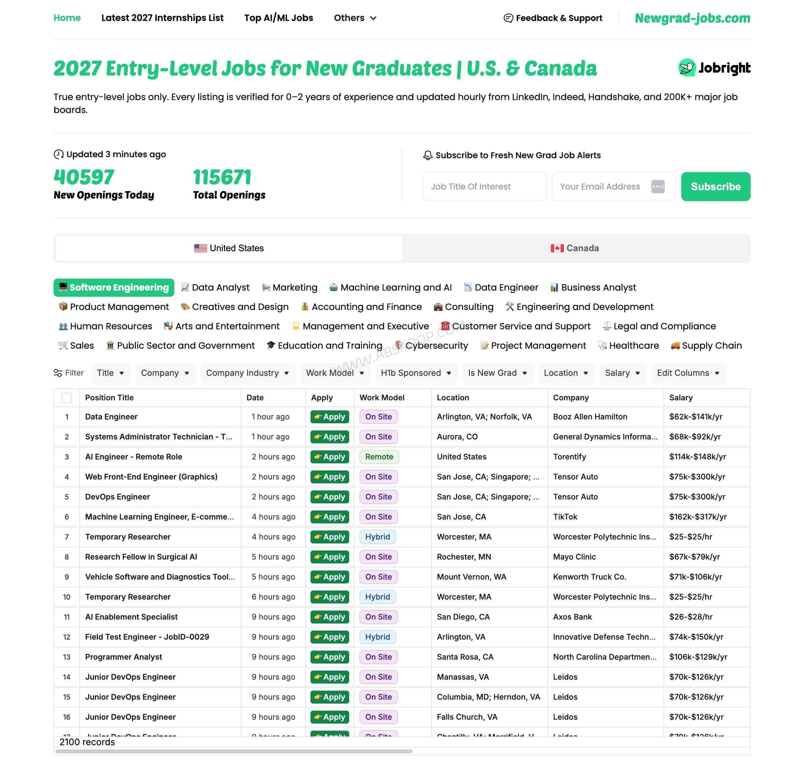
Task: Open Latest 2027 Internships List
Action: pos(162,18)
